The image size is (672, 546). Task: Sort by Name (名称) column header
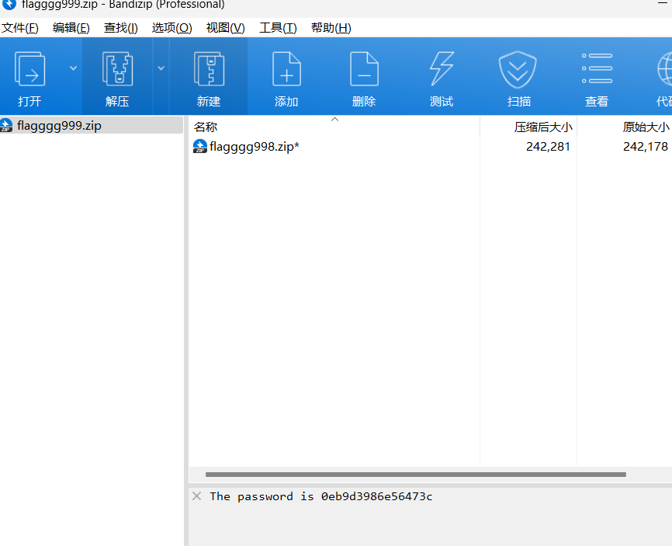click(x=206, y=127)
